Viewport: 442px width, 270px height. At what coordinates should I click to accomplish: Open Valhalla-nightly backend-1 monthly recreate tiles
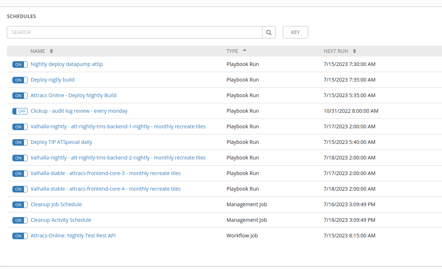click(118, 126)
